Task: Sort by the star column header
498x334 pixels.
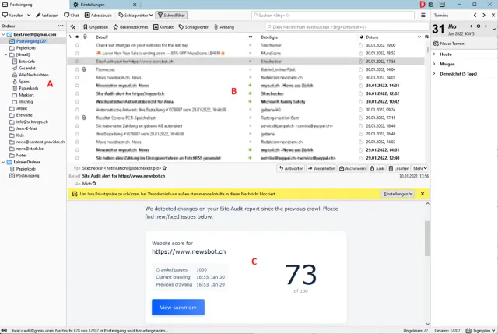Action: 77,37
